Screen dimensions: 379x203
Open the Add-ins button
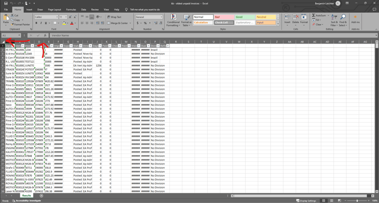click(x=355, y=19)
